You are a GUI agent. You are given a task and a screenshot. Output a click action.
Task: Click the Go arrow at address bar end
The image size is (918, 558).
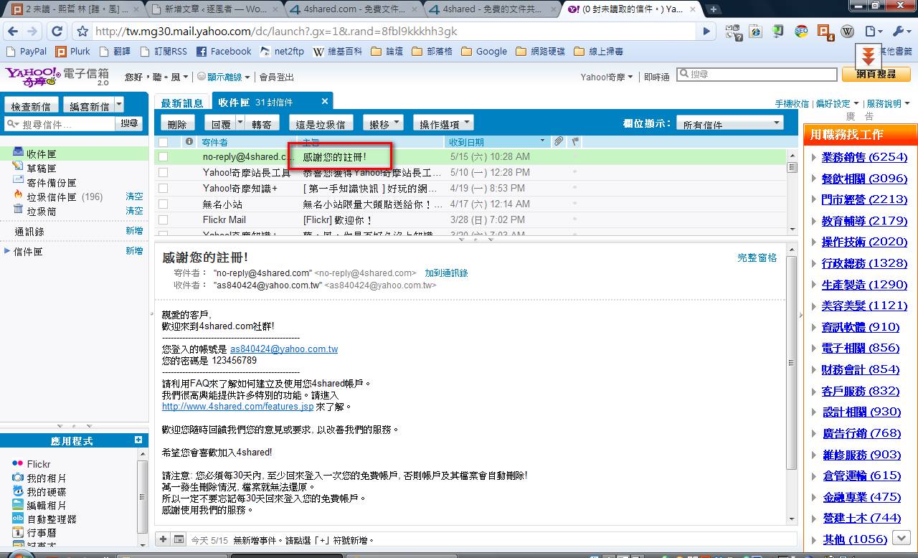point(706,32)
